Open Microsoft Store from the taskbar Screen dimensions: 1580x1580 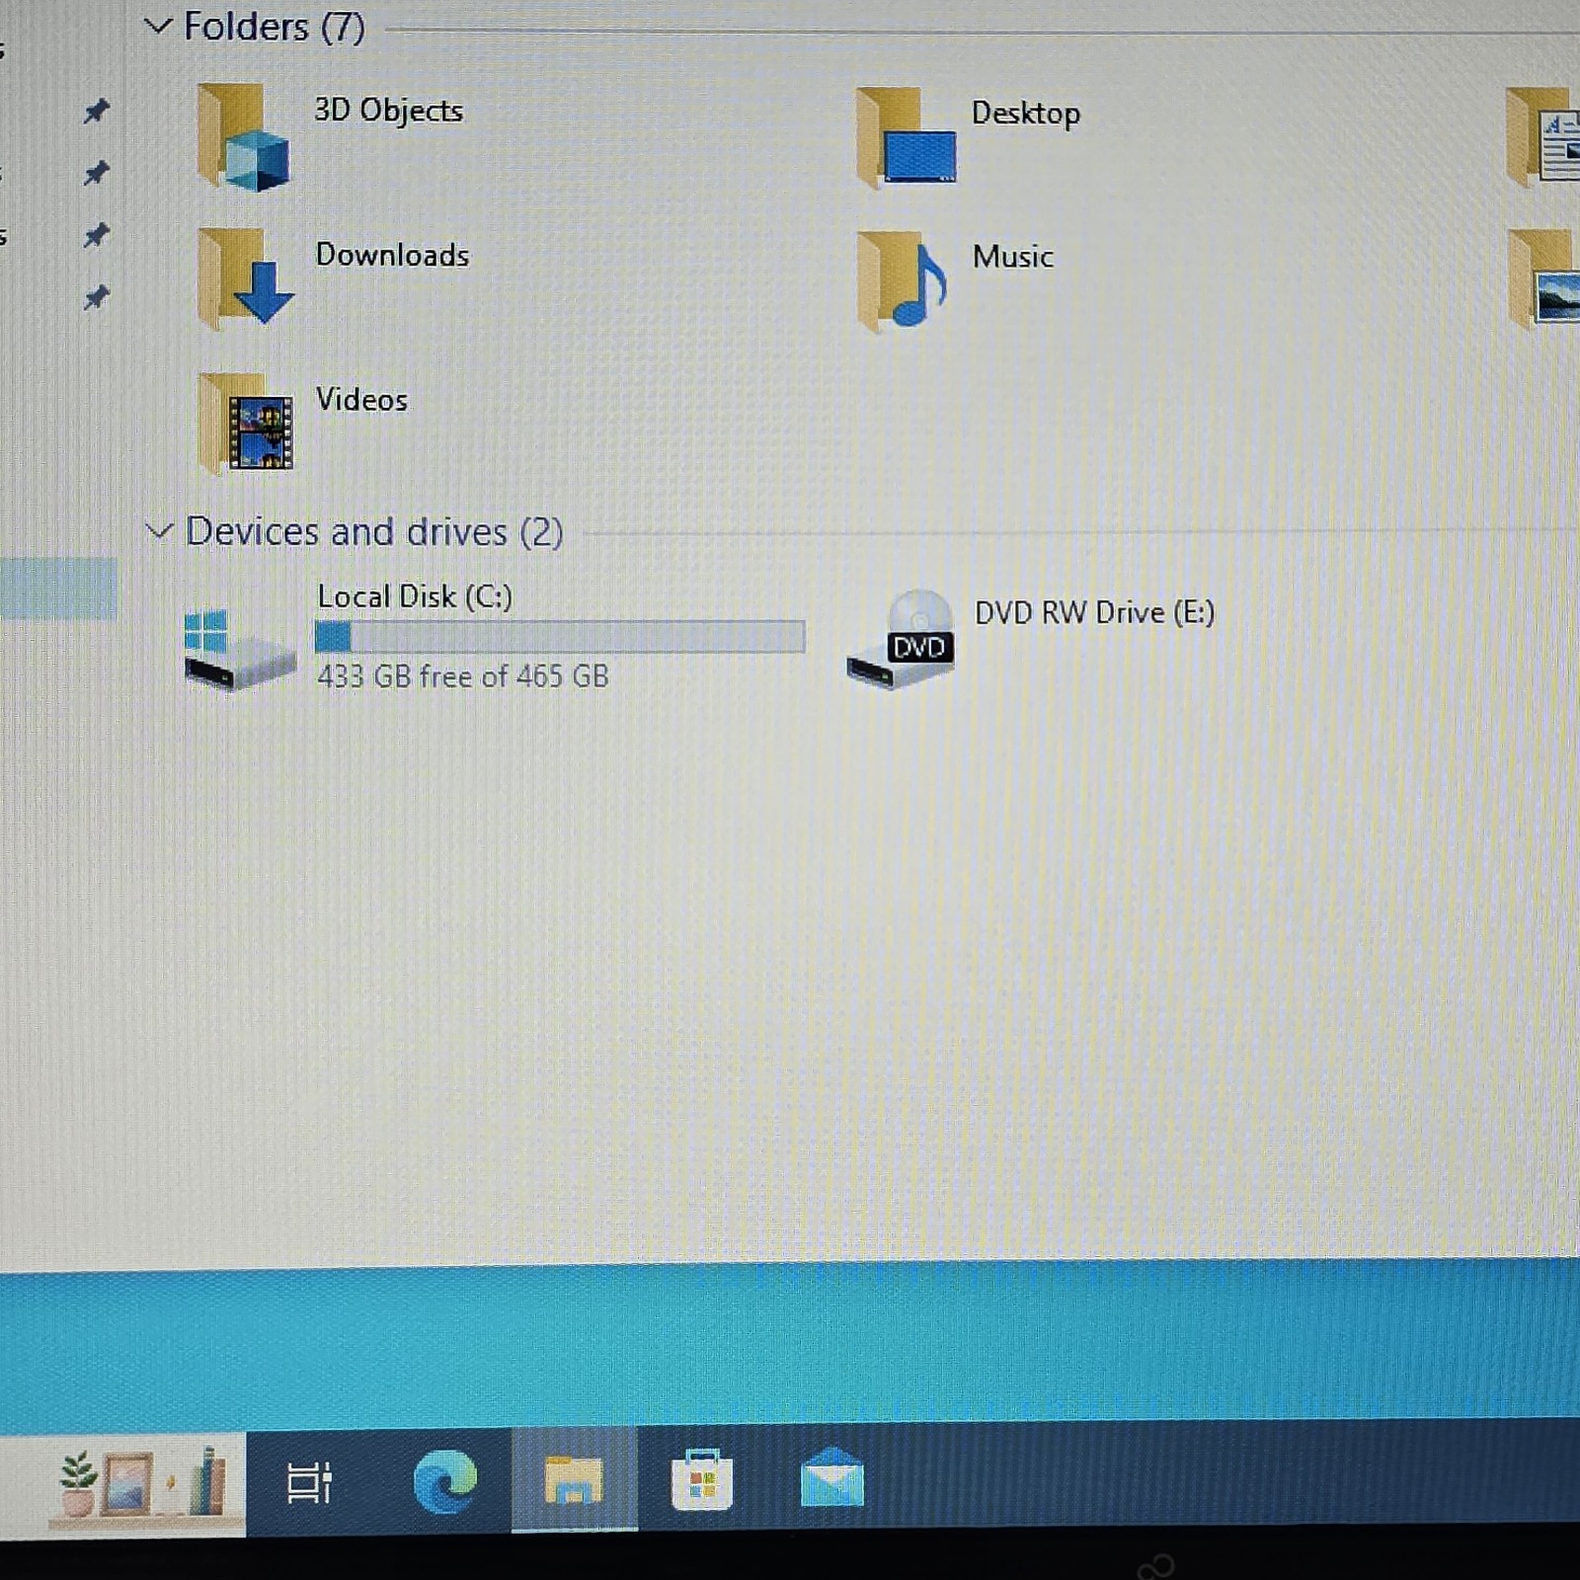click(x=702, y=1479)
